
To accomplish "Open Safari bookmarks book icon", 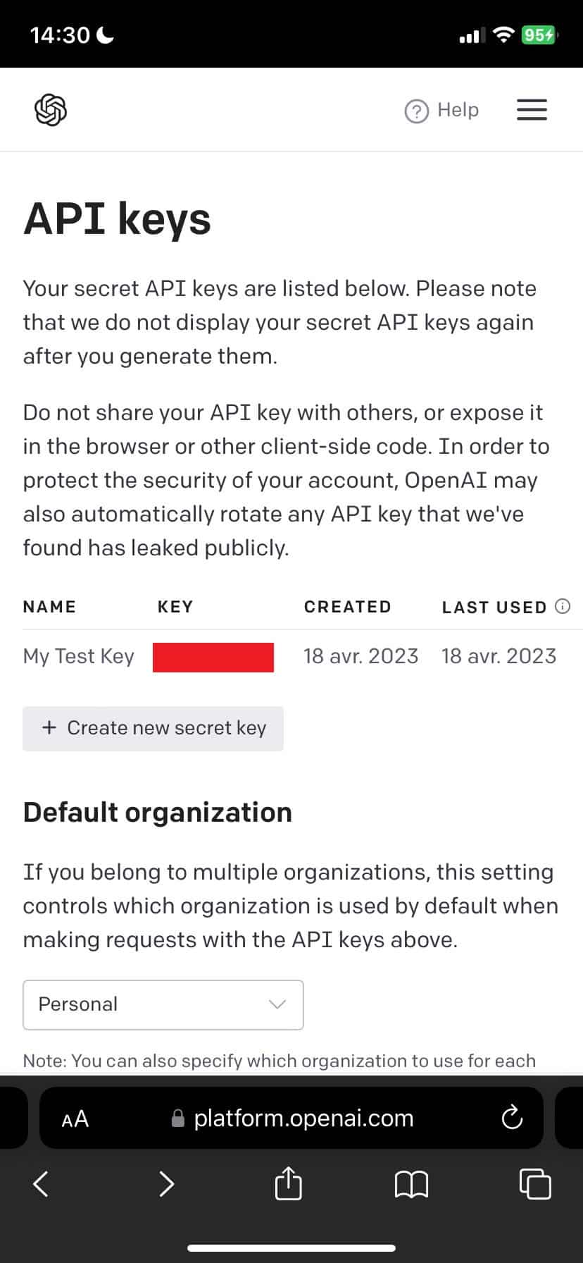I will point(412,1184).
